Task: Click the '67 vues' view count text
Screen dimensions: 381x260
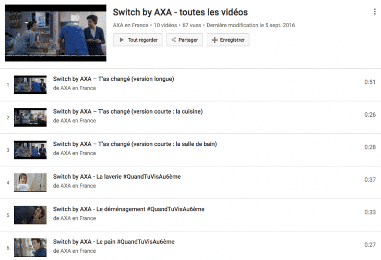Action: click(192, 25)
